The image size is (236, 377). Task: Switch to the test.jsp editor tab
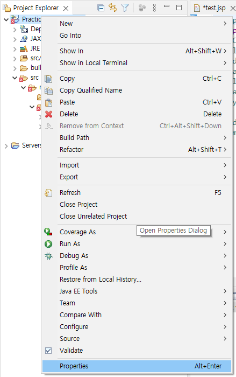point(214,8)
